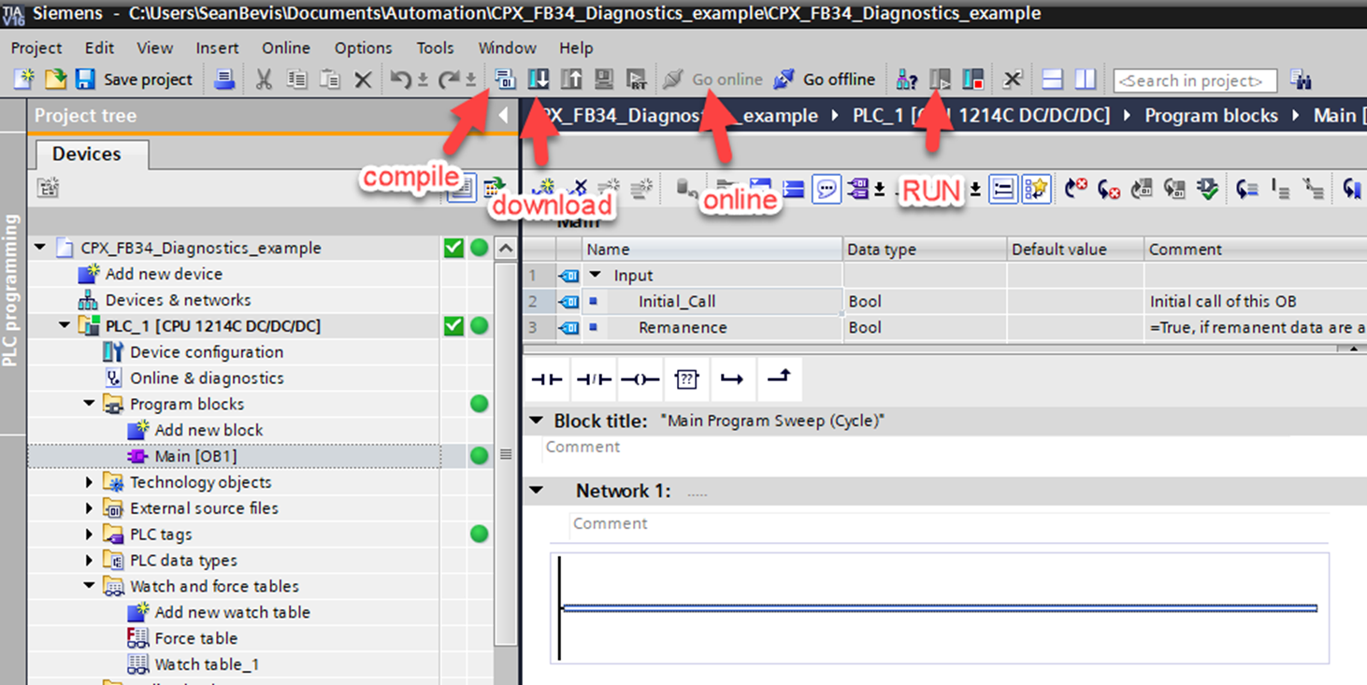This screenshot has width=1367, height=685.
Task: Click the Copy icon in toolbar
Action: point(296,80)
